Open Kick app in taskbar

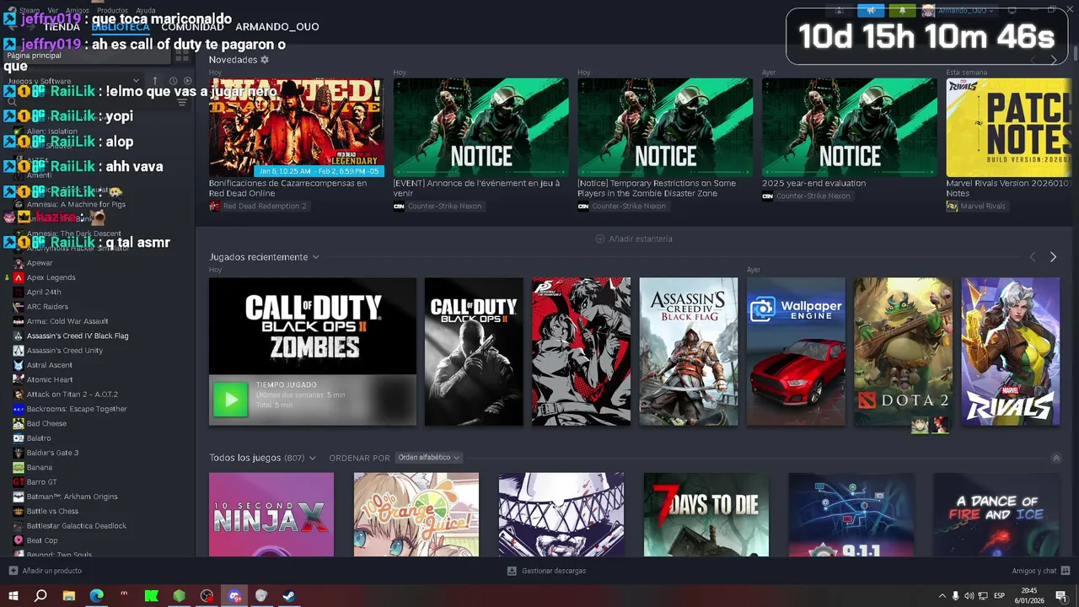pyautogui.click(x=152, y=596)
